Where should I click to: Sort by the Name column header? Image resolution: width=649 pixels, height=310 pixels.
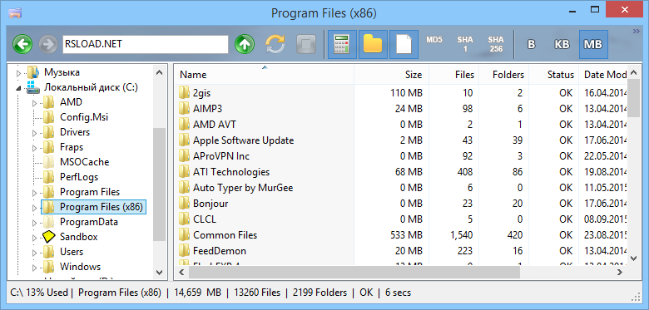264,75
